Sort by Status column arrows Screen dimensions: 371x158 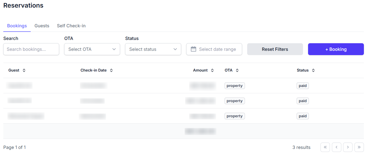coord(313,71)
